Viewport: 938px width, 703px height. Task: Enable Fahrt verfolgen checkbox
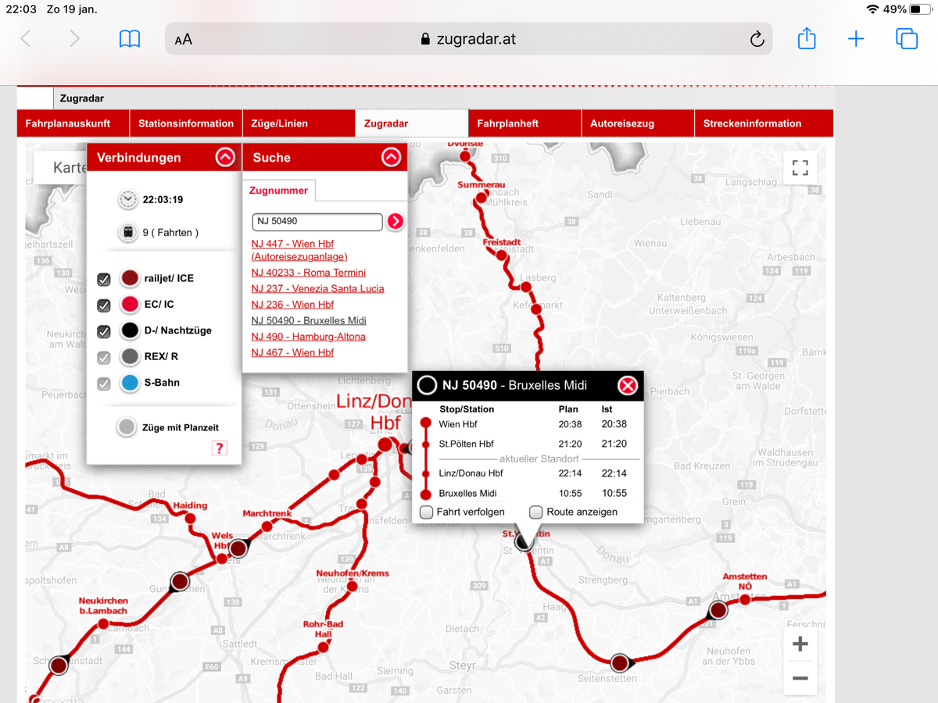(427, 512)
